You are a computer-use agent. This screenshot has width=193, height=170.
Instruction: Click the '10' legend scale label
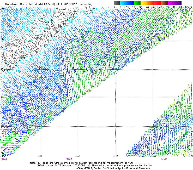coord(128,7)
